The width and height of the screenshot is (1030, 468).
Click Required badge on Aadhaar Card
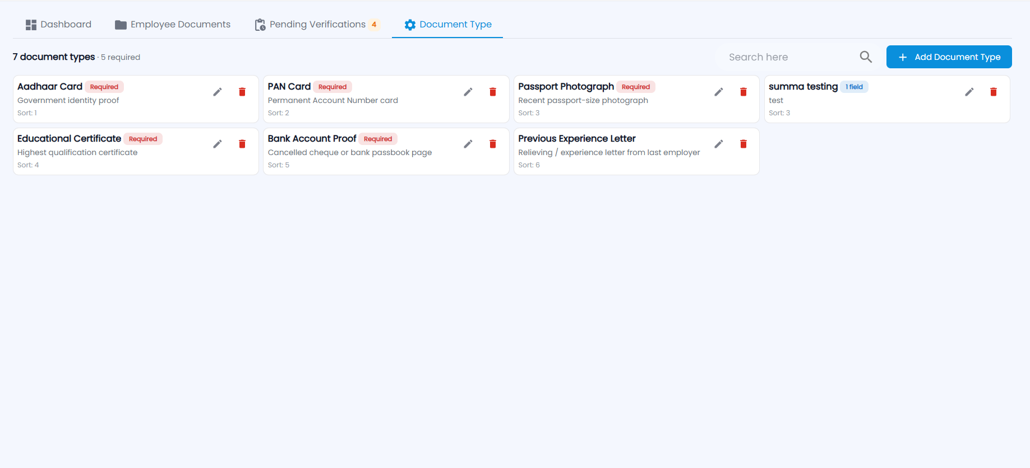(104, 87)
